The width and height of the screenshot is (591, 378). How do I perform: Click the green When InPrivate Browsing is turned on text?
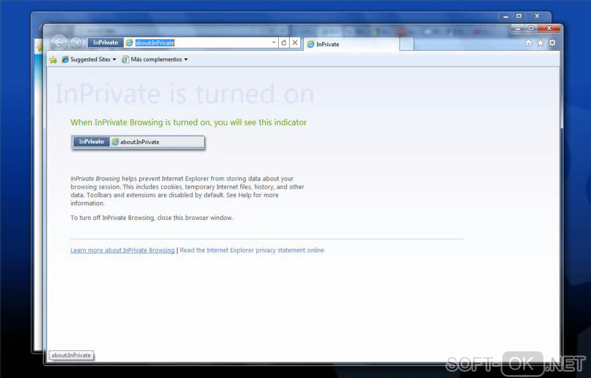188,122
